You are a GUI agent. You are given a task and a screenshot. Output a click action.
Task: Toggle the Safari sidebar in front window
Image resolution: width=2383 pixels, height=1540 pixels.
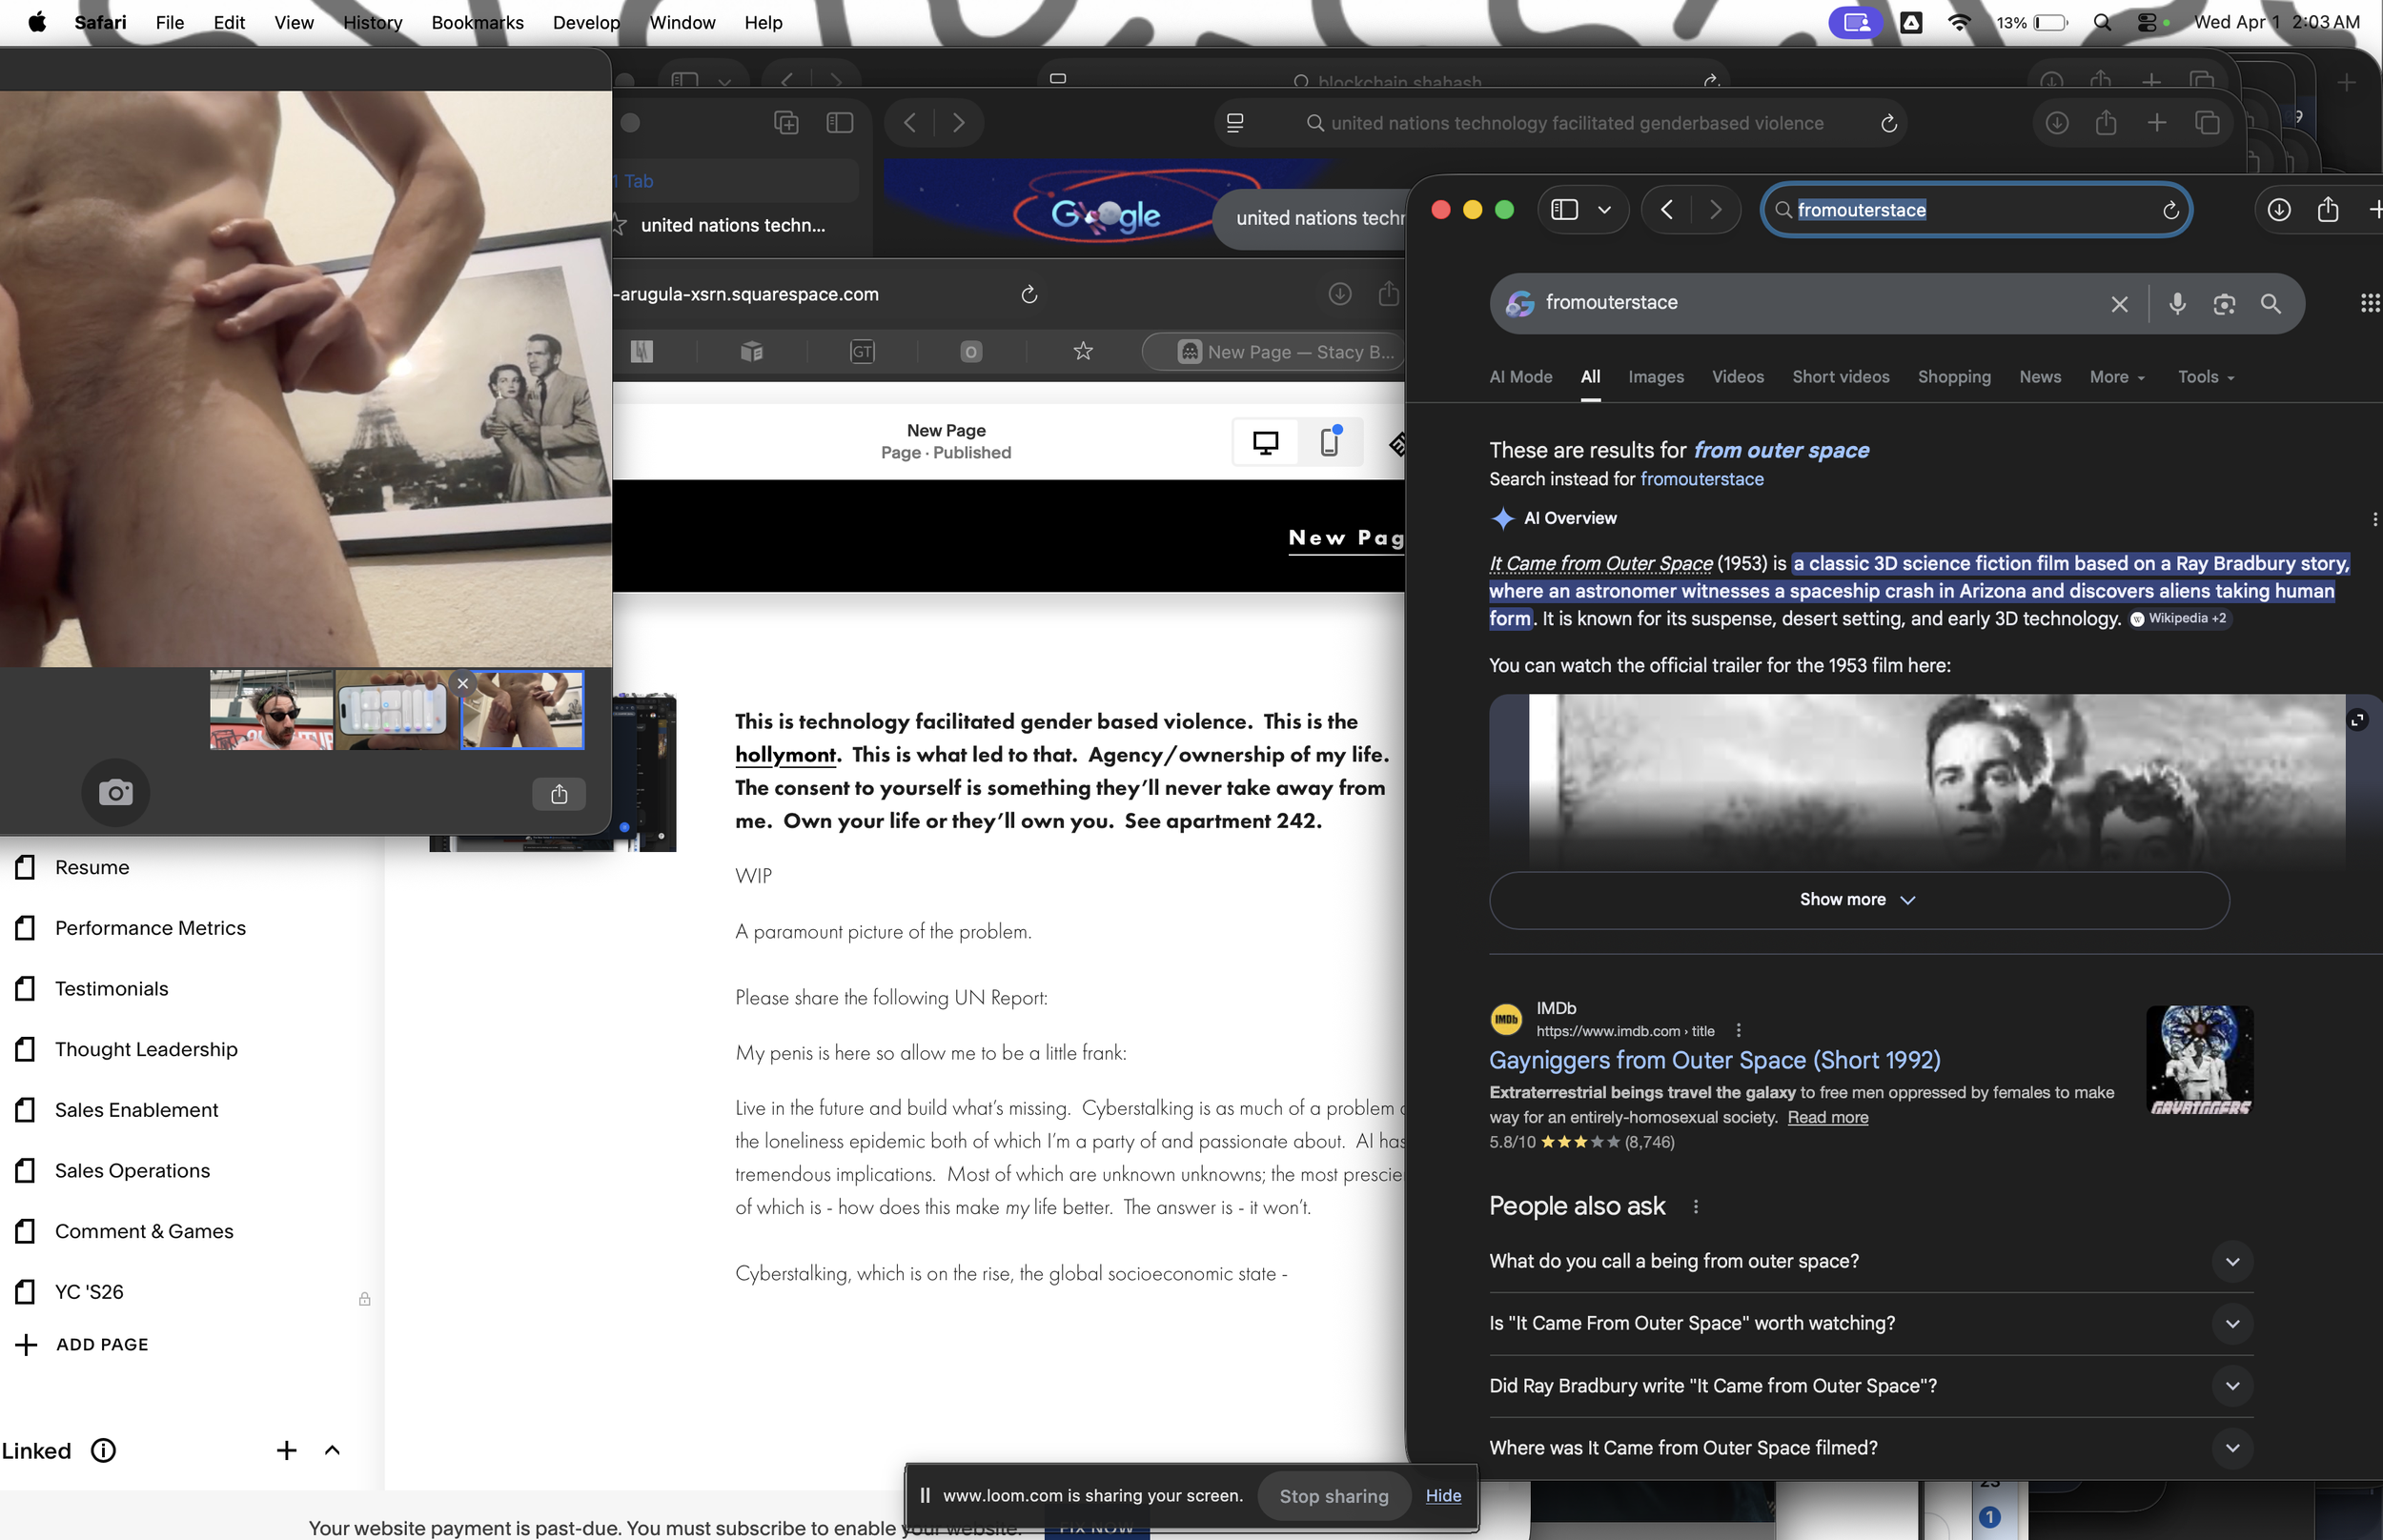coord(1564,210)
